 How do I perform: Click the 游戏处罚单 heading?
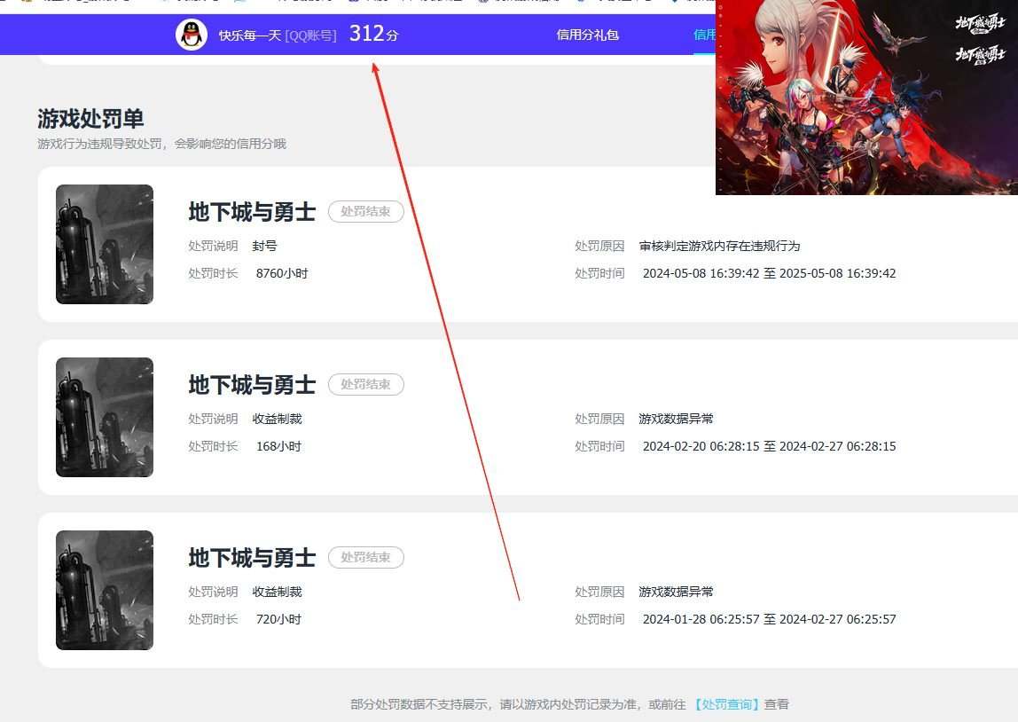90,119
